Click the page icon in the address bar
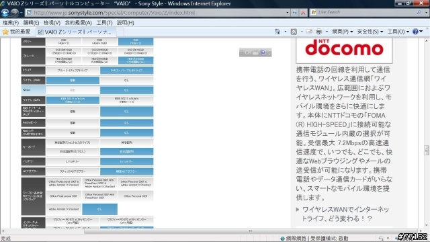 pyautogui.click(x=29, y=13)
